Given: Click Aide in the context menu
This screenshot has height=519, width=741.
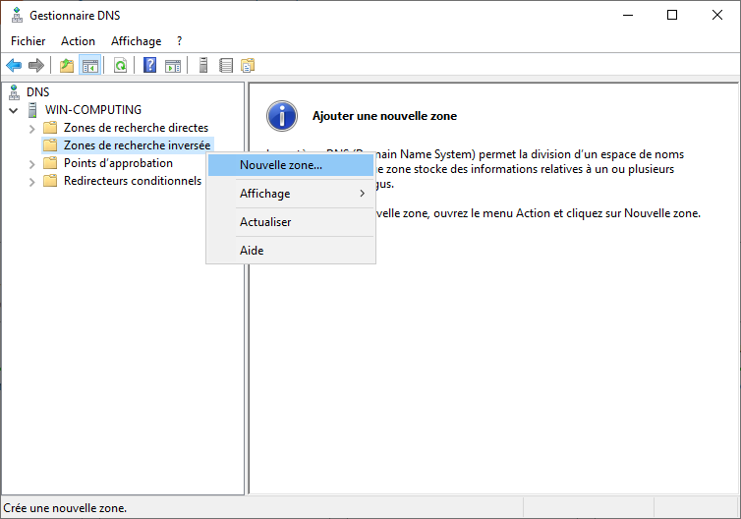Looking at the screenshot, I should pos(252,251).
